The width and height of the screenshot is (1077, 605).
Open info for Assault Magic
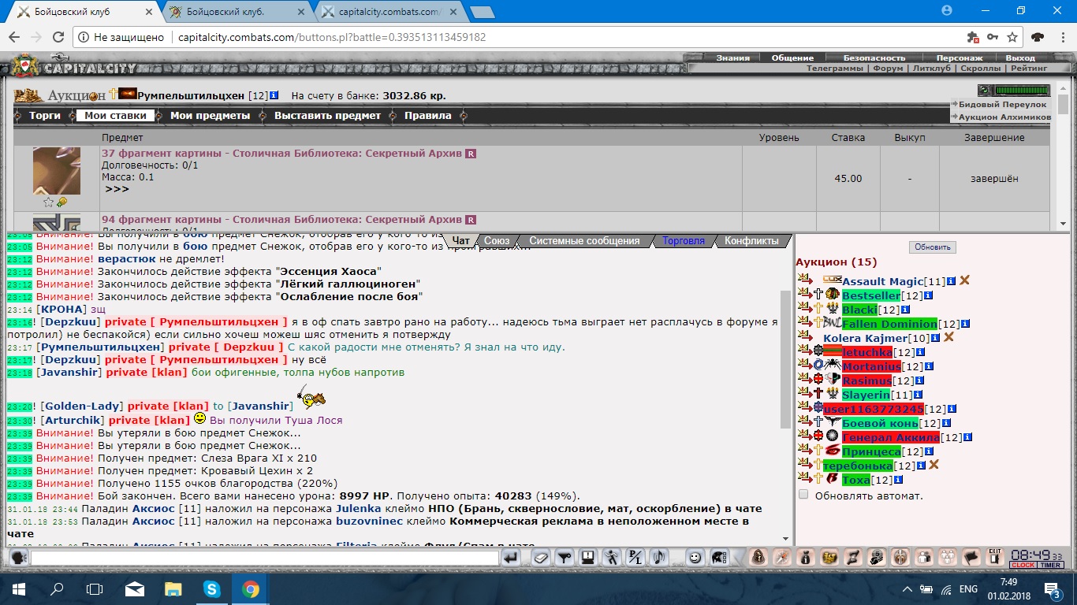[x=951, y=281]
